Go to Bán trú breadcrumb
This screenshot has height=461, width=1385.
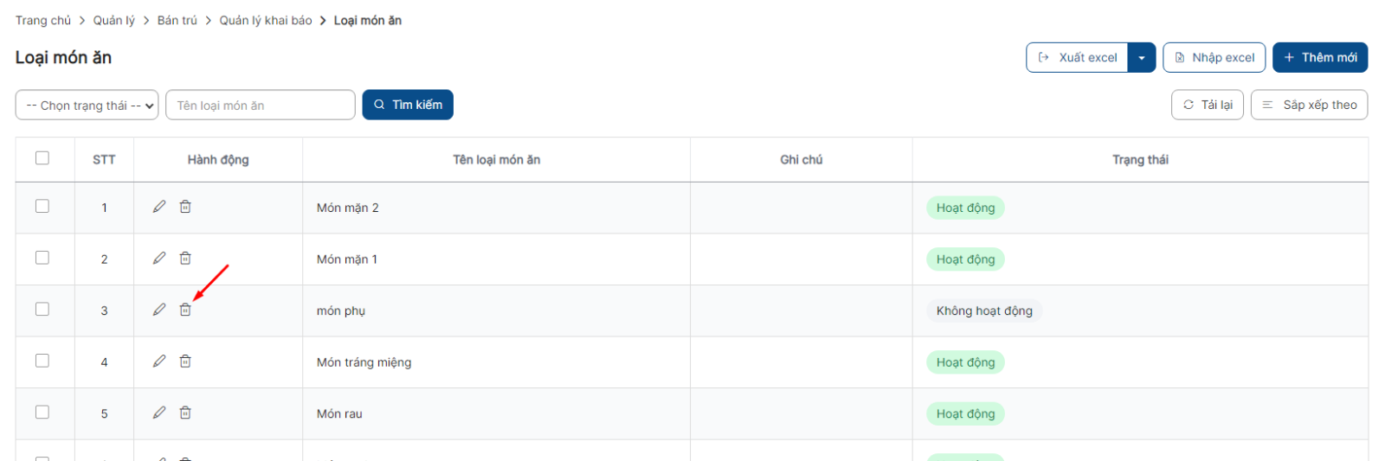coord(177,20)
